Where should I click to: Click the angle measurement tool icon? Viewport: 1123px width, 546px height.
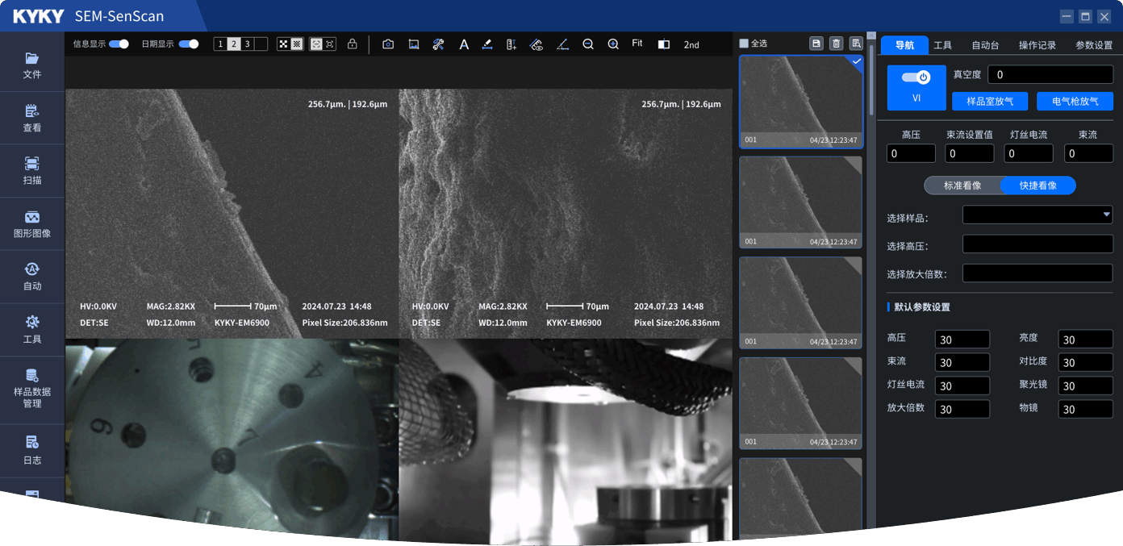[x=562, y=44]
